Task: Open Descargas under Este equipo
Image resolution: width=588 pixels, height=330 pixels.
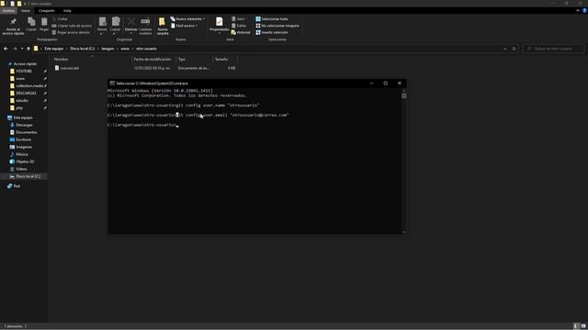Action: tap(24, 125)
